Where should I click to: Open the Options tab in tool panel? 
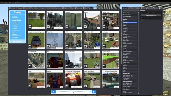155,8
